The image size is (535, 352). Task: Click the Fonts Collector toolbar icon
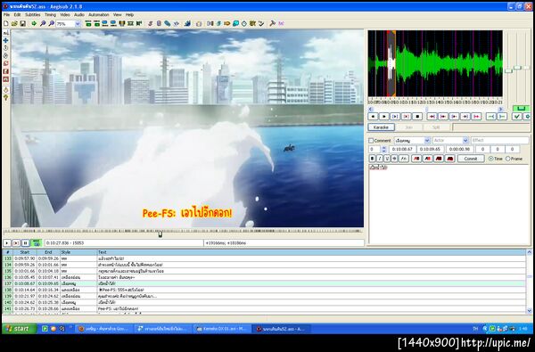point(176,23)
